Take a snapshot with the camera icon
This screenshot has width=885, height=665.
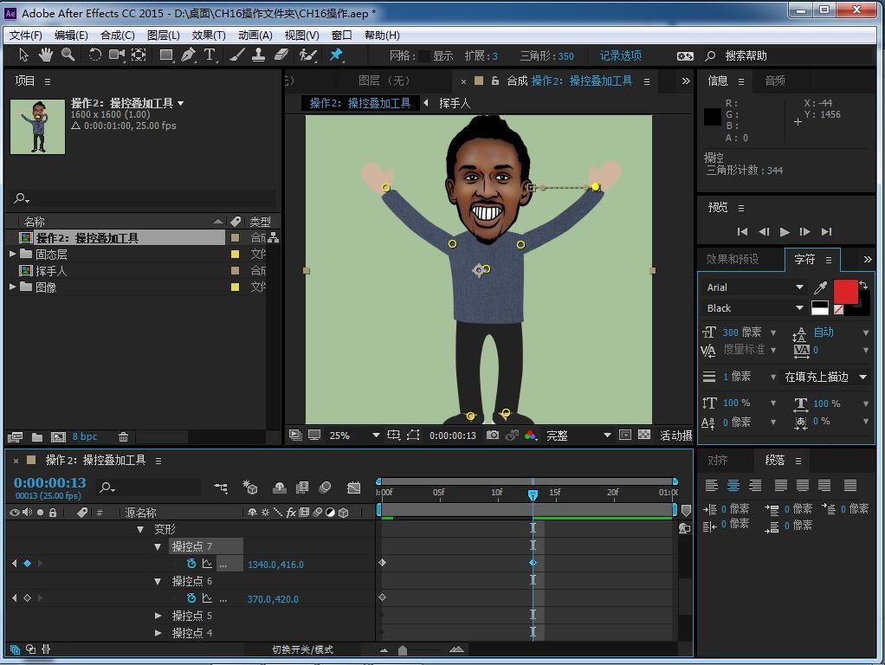pyautogui.click(x=493, y=436)
